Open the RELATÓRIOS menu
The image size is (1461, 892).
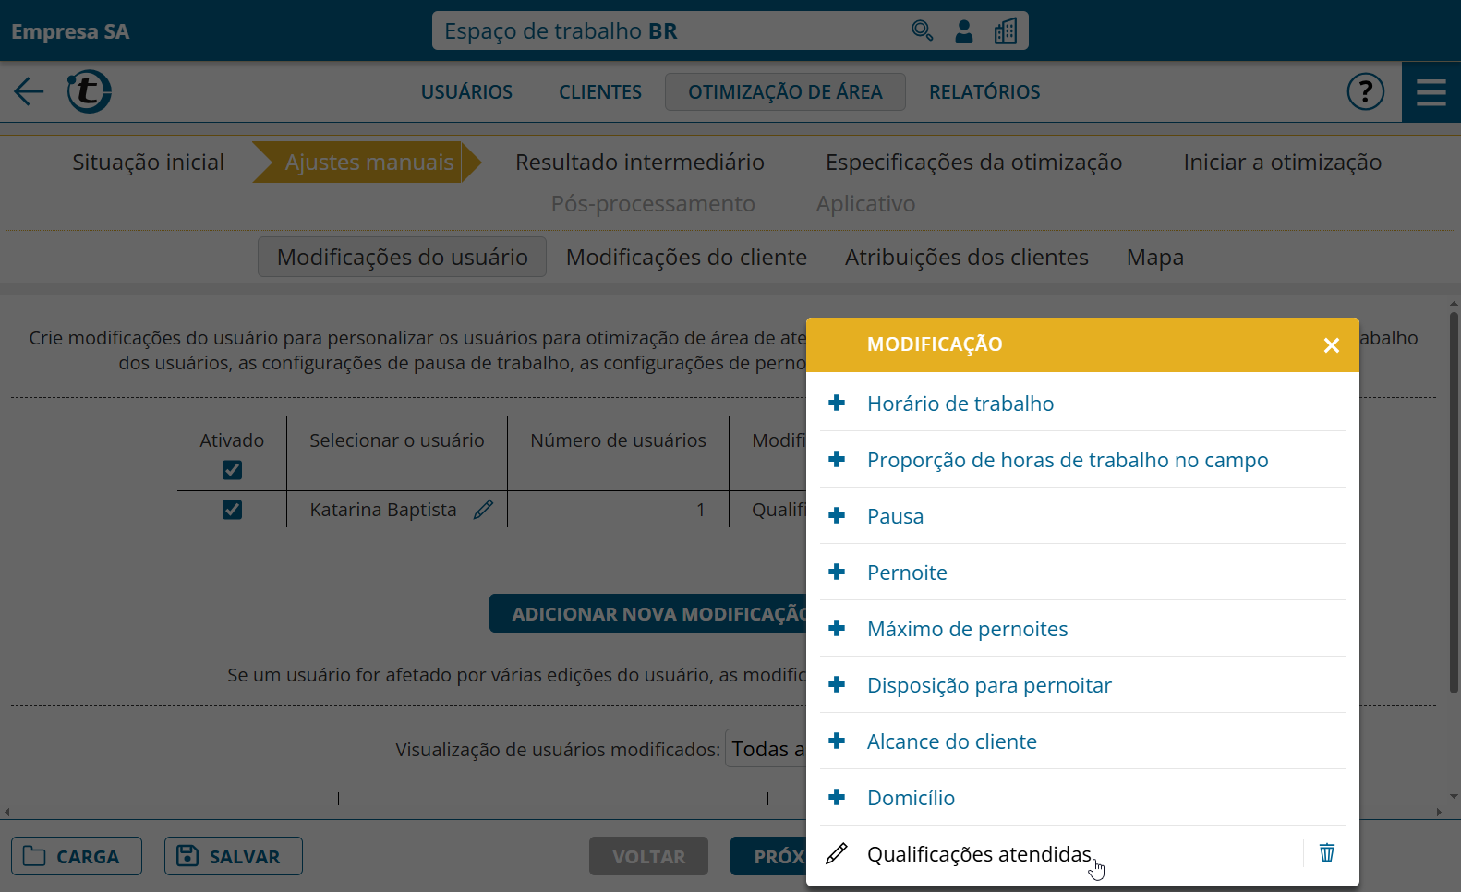coord(984,92)
